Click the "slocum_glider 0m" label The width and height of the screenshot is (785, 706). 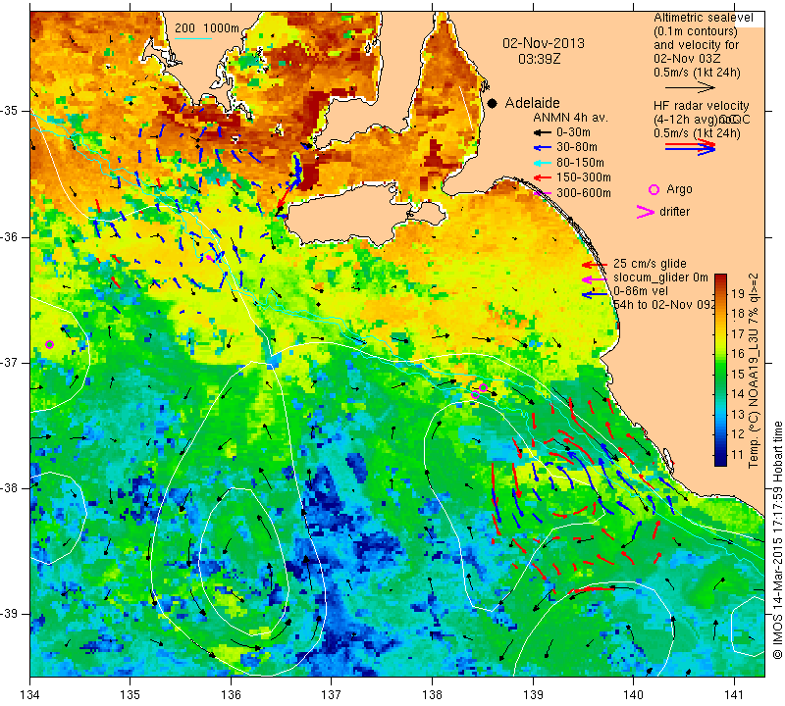(x=660, y=277)
